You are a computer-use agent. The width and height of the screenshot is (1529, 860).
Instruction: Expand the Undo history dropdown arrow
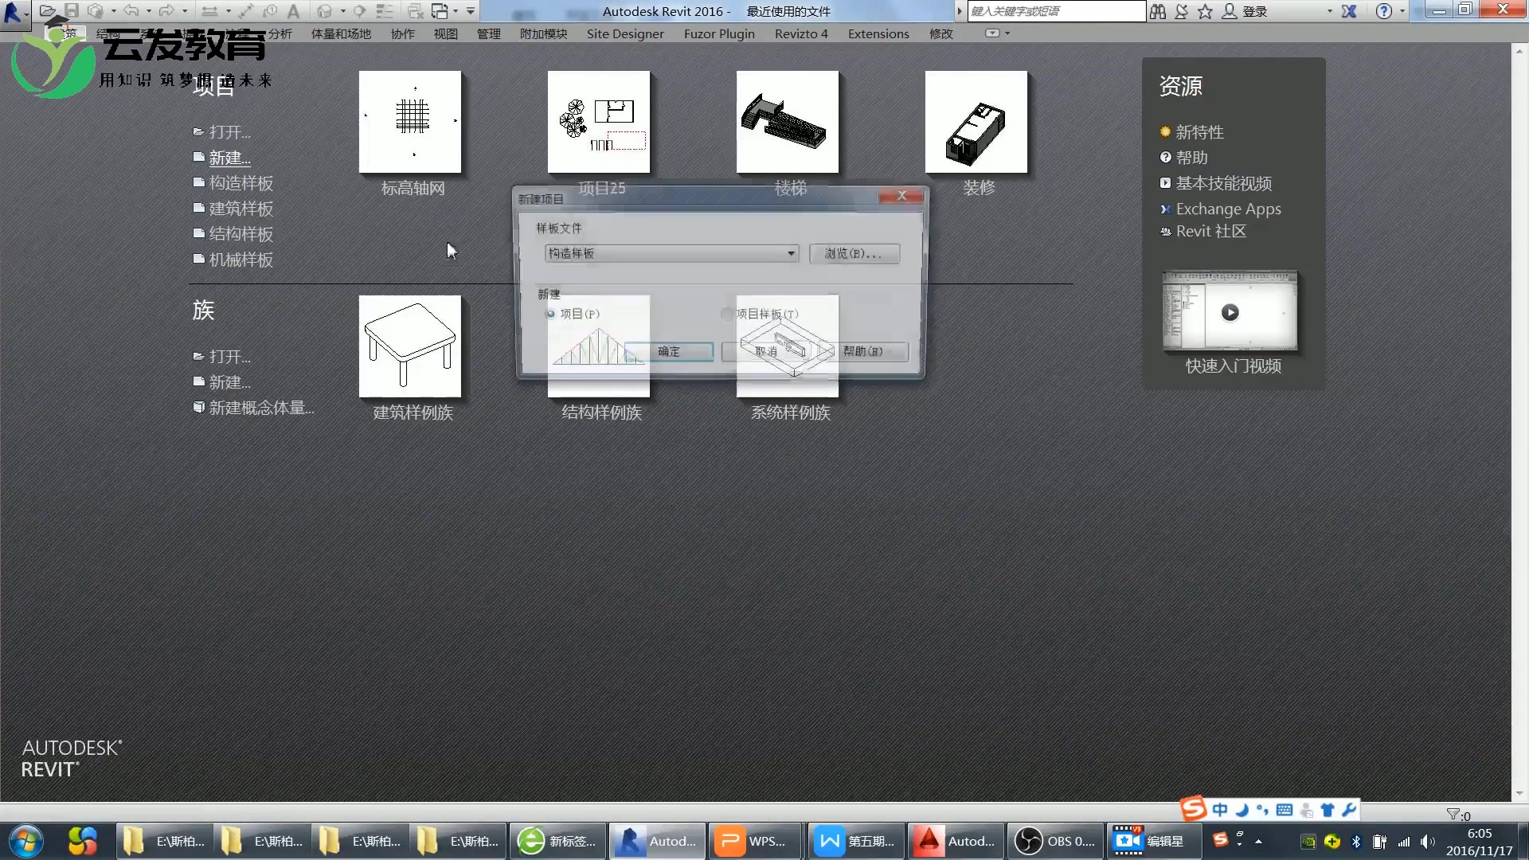pyautogui.click(x=149, y=11)
